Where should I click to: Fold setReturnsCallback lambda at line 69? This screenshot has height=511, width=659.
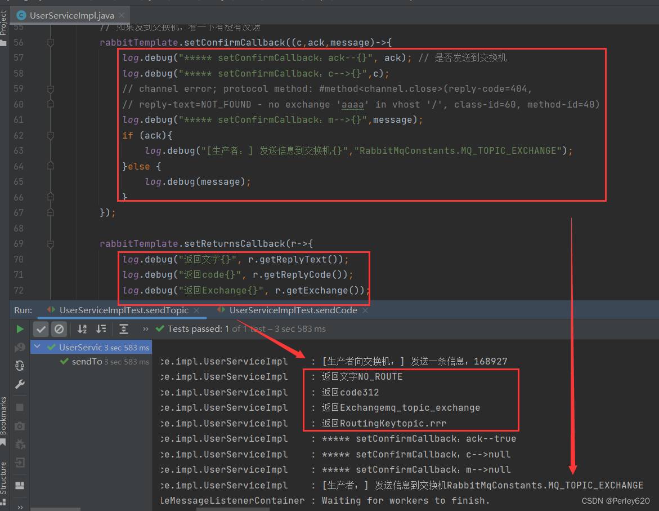point(51,244)
